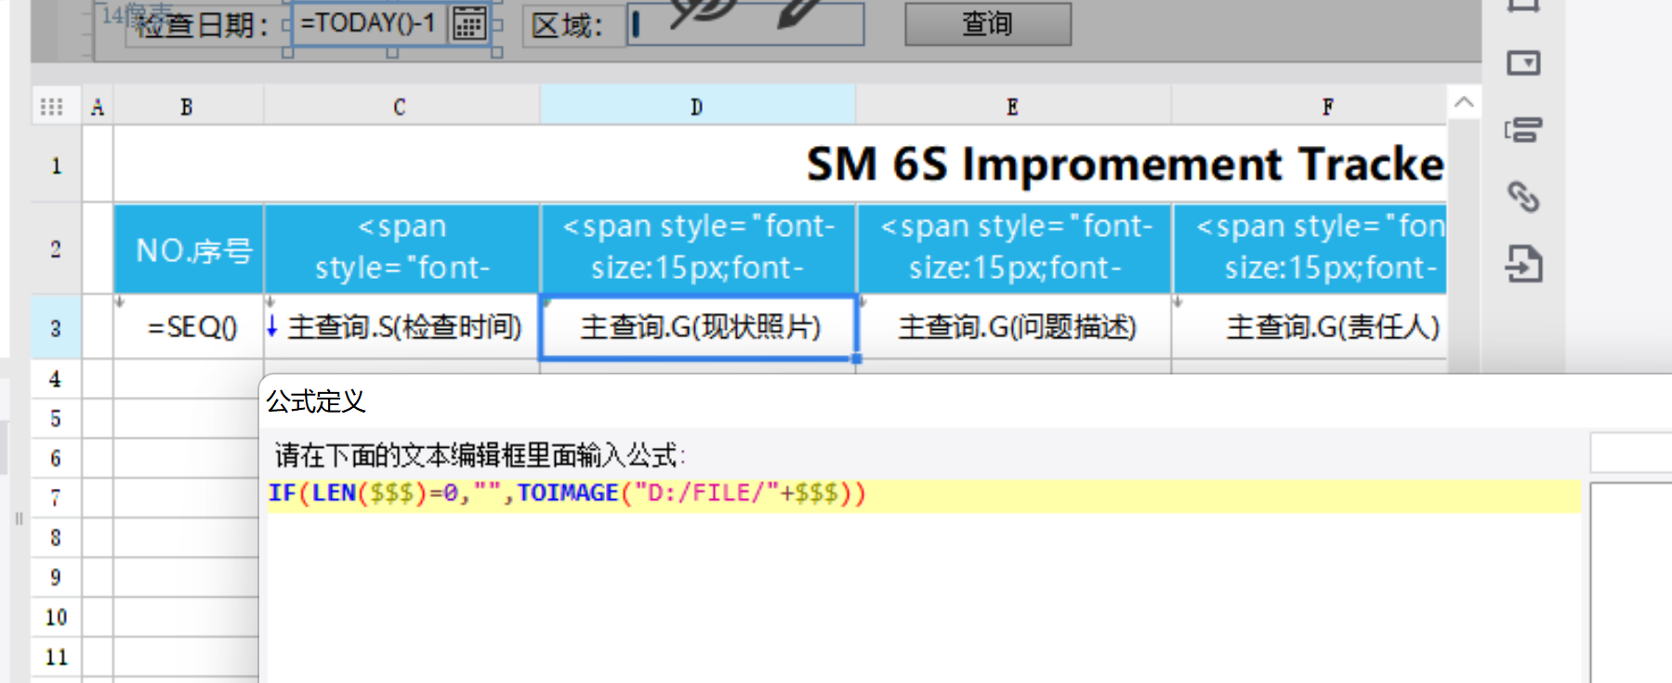This screenshot has height=683, width=1672.
Task: Select row 8 header
Action: pos(57,538)
